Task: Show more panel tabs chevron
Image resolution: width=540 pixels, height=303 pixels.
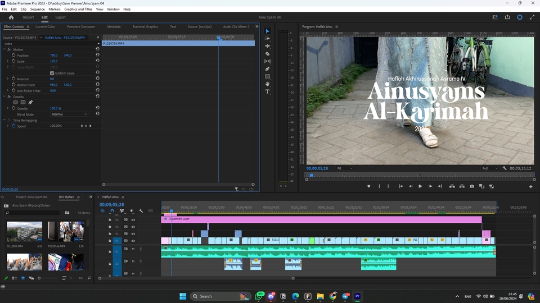Action: point(256,26)
